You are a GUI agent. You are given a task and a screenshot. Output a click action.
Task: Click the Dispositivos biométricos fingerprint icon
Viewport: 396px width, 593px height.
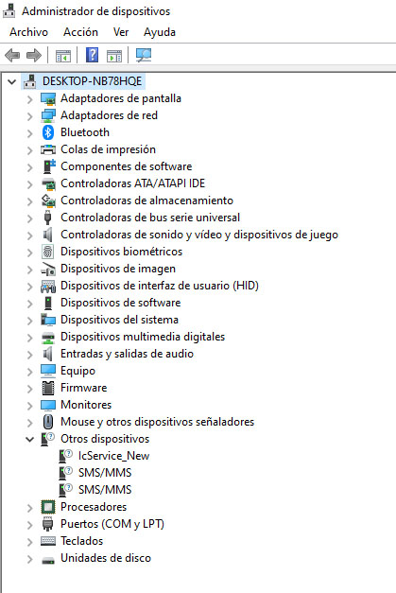[48, 252]
